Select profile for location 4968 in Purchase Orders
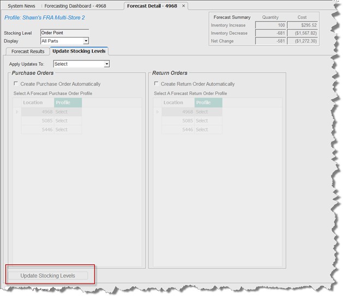The image size is (343, 296). [68, 112]
